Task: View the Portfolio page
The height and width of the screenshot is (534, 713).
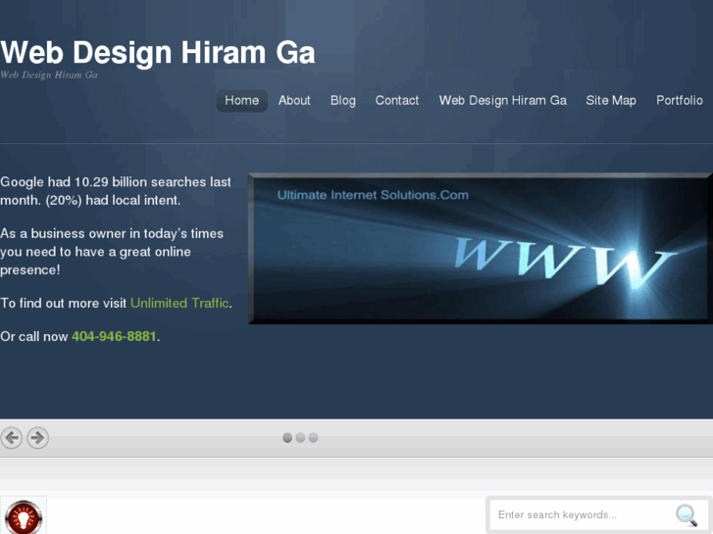Action: click(680, 101)
